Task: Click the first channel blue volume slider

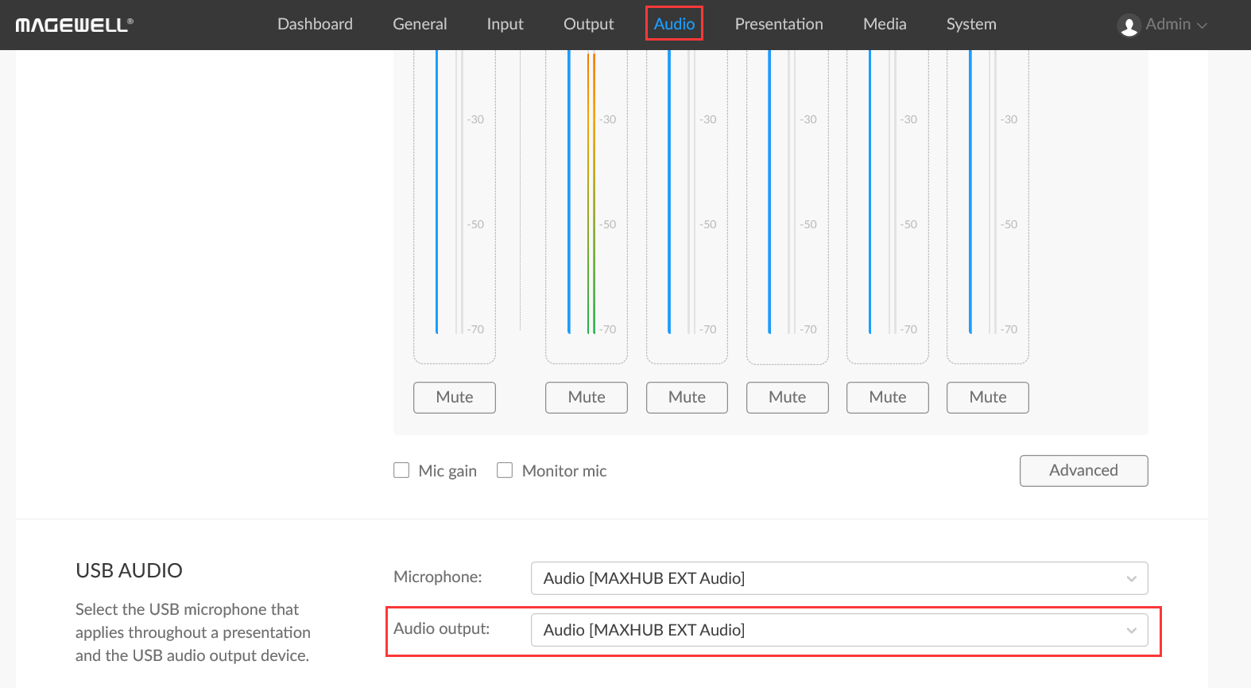Action: point(437,192)
